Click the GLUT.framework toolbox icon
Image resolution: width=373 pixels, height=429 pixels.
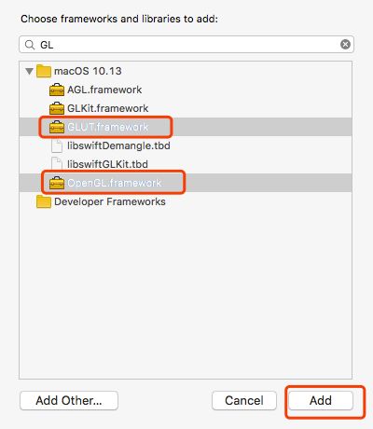click(x=57, y=127)
